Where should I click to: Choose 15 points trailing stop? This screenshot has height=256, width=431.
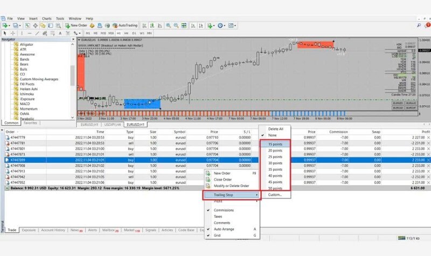point(275,144)
